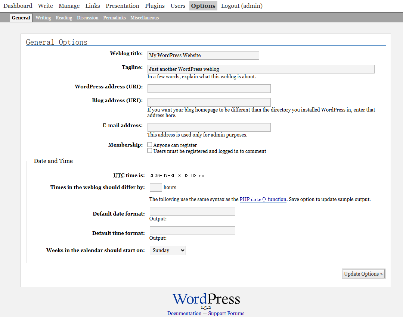Screen dimensions: 403x317
Task: Open the Write menu
Action: point(45,6)
